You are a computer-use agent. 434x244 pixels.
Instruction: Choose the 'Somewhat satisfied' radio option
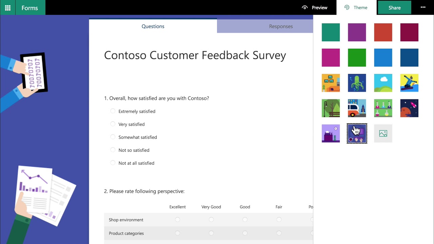(x=113, y=137)
